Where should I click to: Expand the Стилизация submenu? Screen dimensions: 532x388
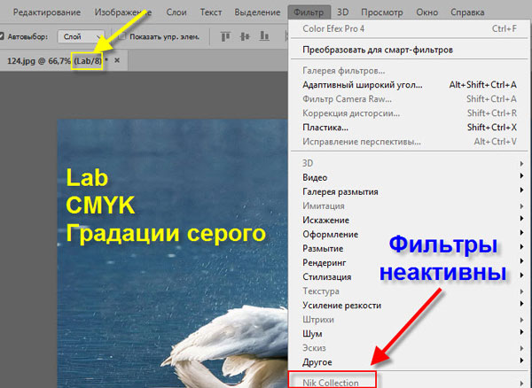tap(410, 277)
